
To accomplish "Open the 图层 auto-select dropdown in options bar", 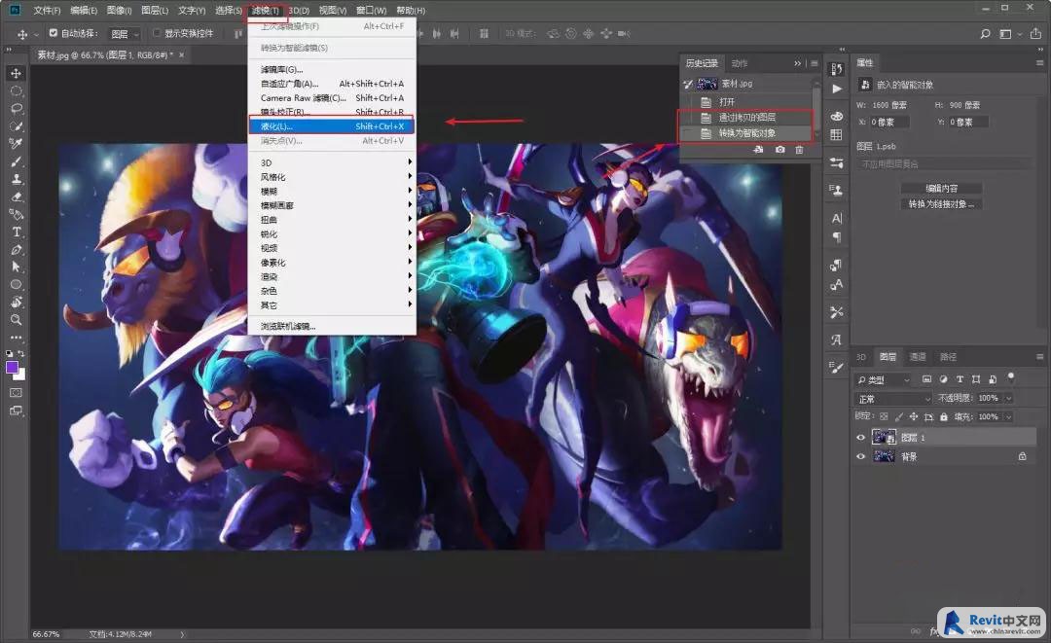I will pyautogui.click(x=125, y=33).
